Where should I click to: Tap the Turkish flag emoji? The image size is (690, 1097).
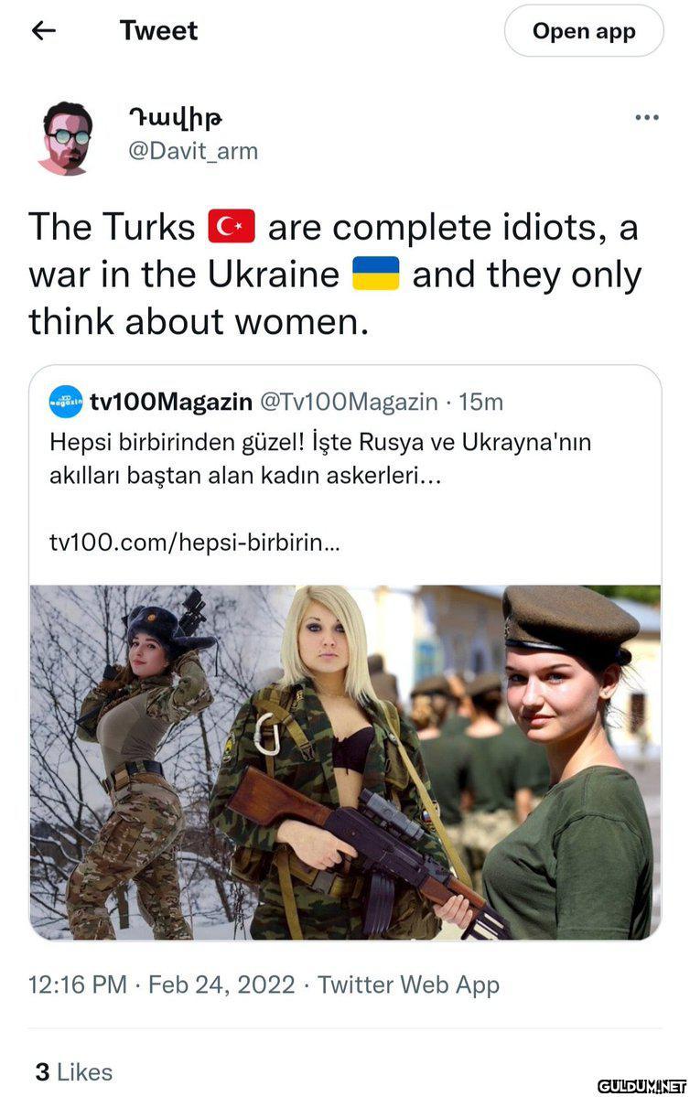(x=232, y=226)
